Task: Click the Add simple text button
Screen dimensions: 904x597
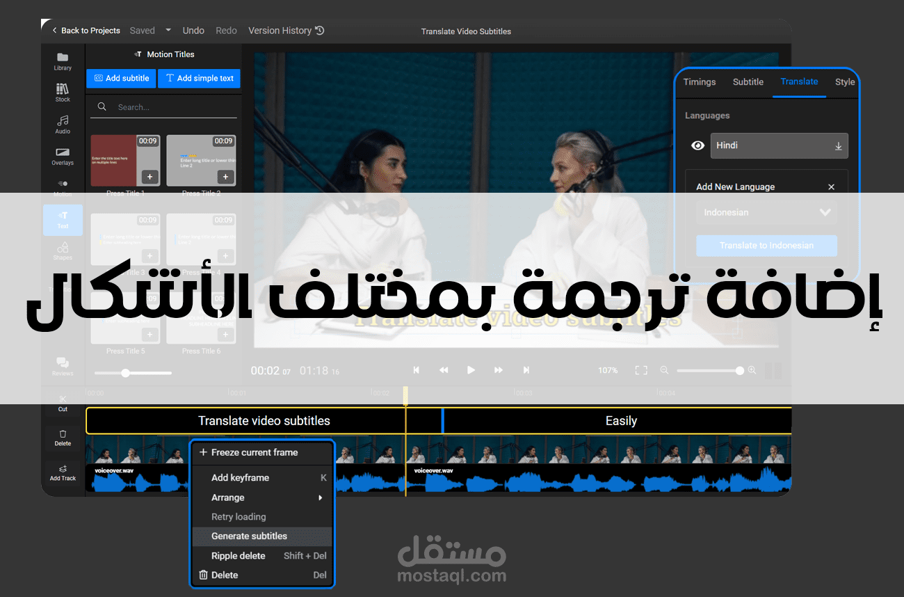Action: (199, 79)
